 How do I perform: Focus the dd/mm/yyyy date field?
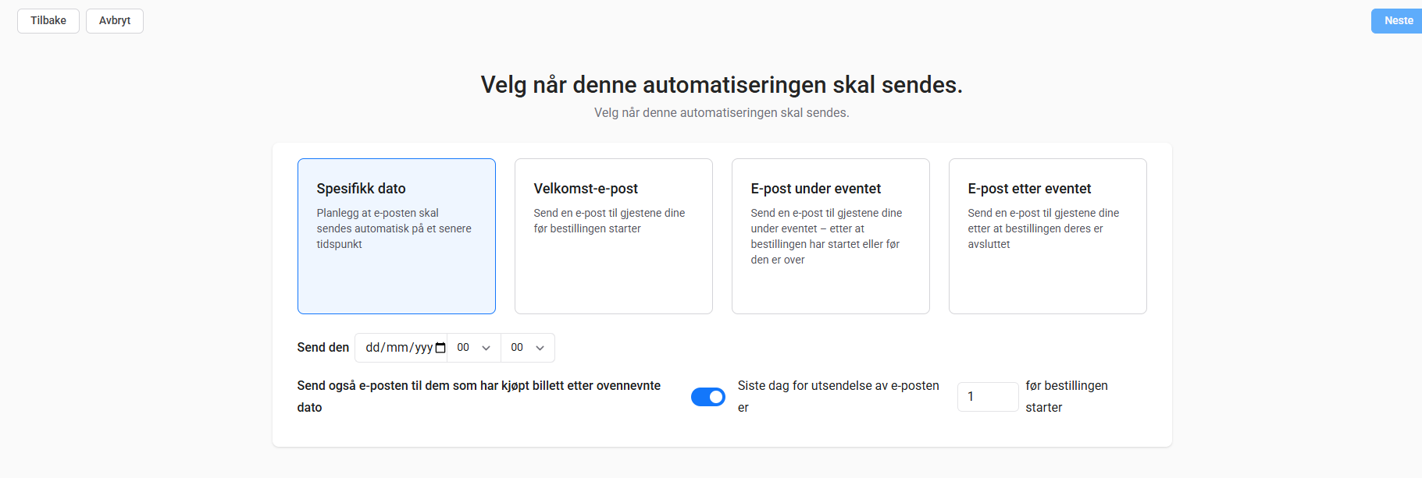[398, 348]
